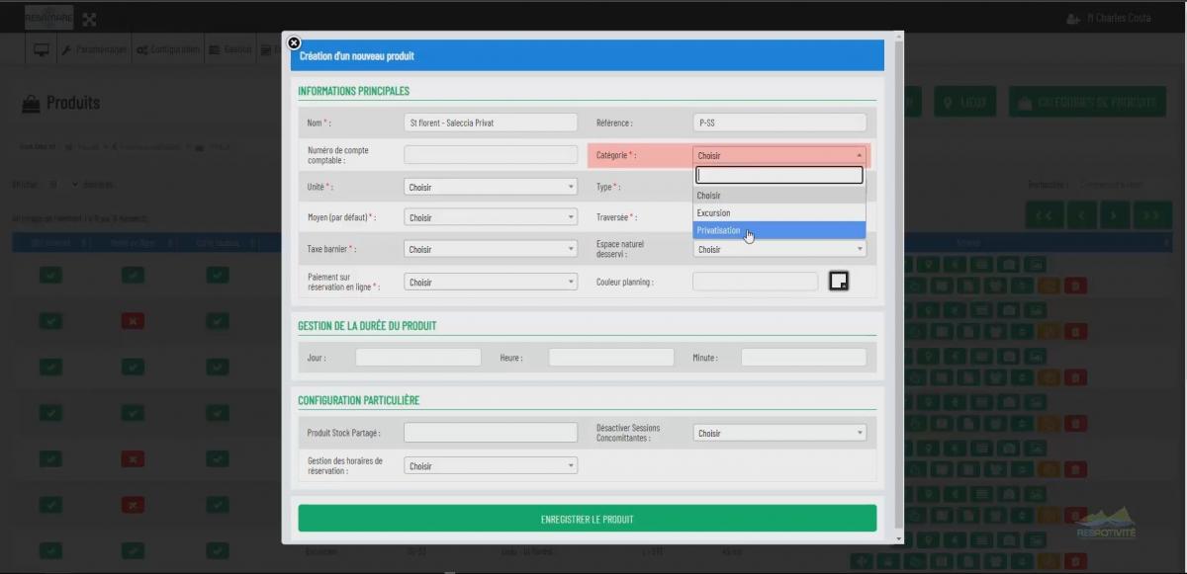Open the Unité dropdown
Image resolution: width=1187 pixels, height=574 pixels.
[x=491, y=187]
